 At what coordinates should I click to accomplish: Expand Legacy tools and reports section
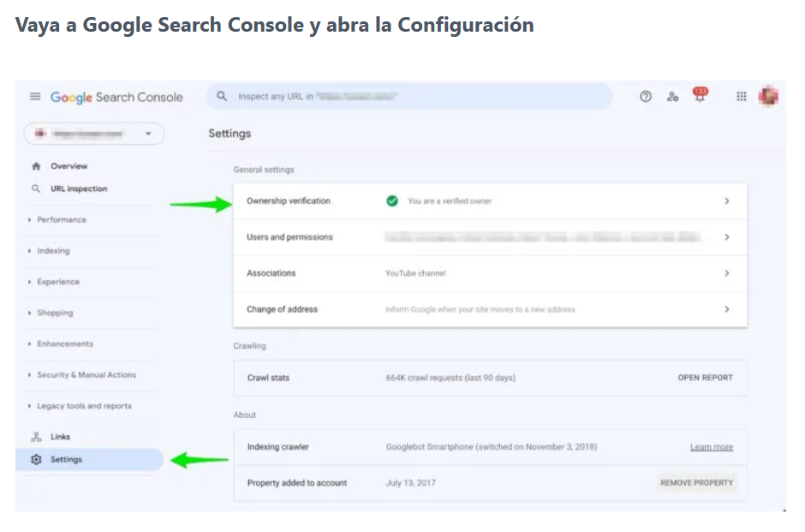84,406
